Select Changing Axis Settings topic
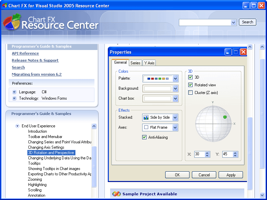Image resolution: width=267 pixels, height=200 pixels. pos(46,147)
